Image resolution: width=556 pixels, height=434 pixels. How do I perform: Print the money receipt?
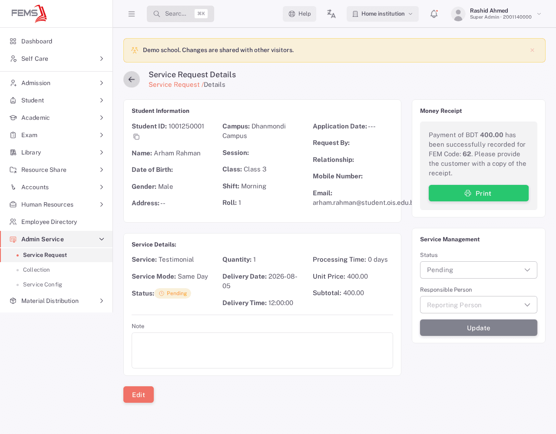pos(479,193)
